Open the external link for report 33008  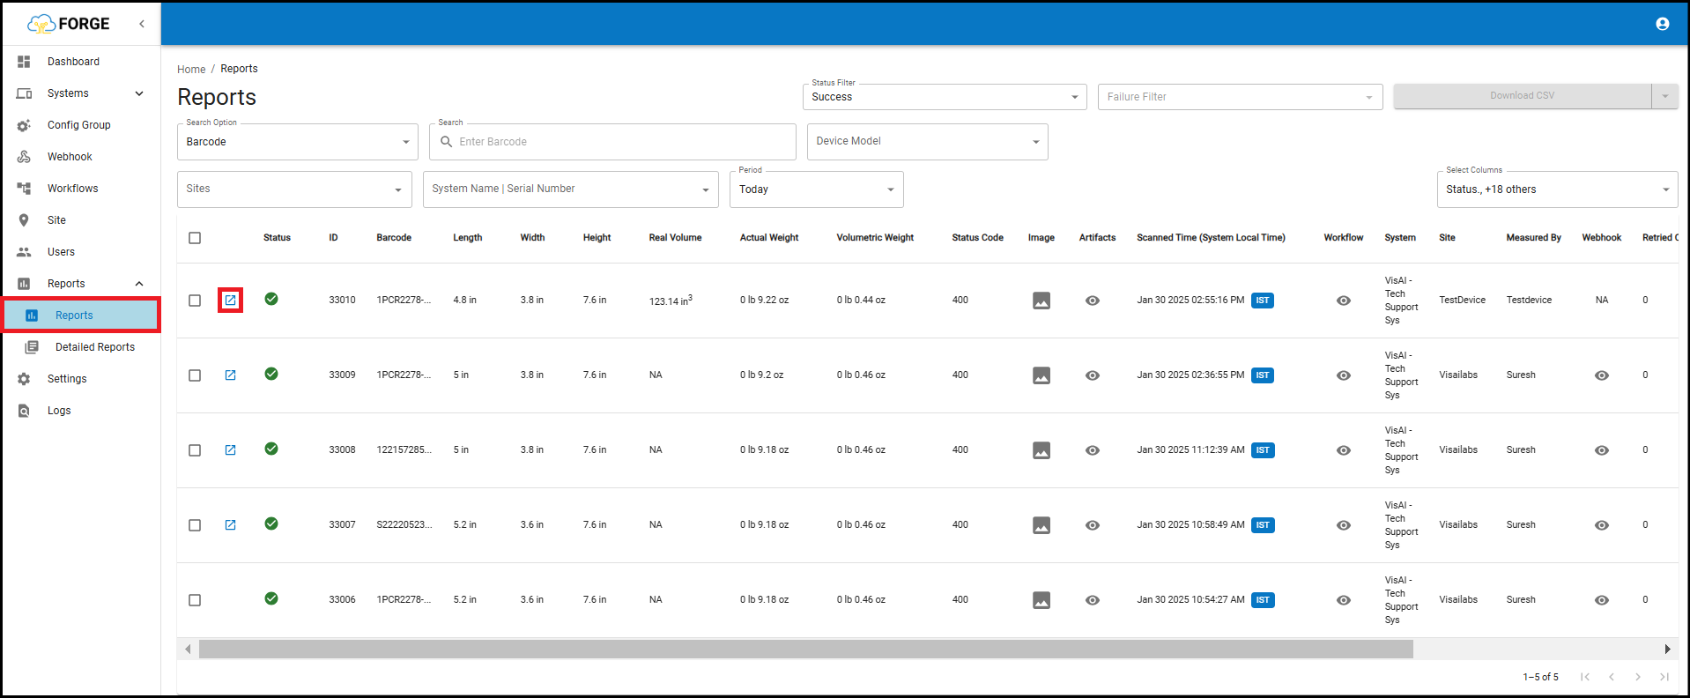[x=230, y=450]
